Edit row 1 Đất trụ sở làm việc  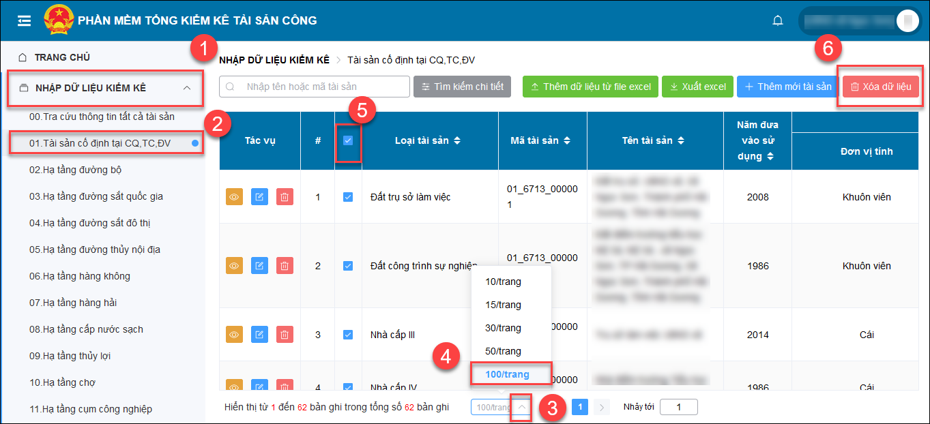[259, 197]
